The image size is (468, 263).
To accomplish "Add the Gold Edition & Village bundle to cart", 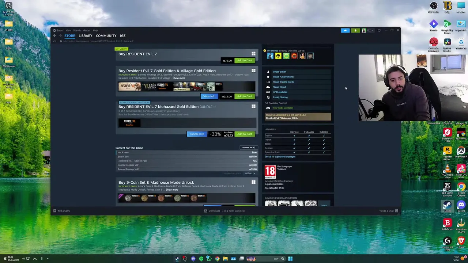I will [244, 96].
